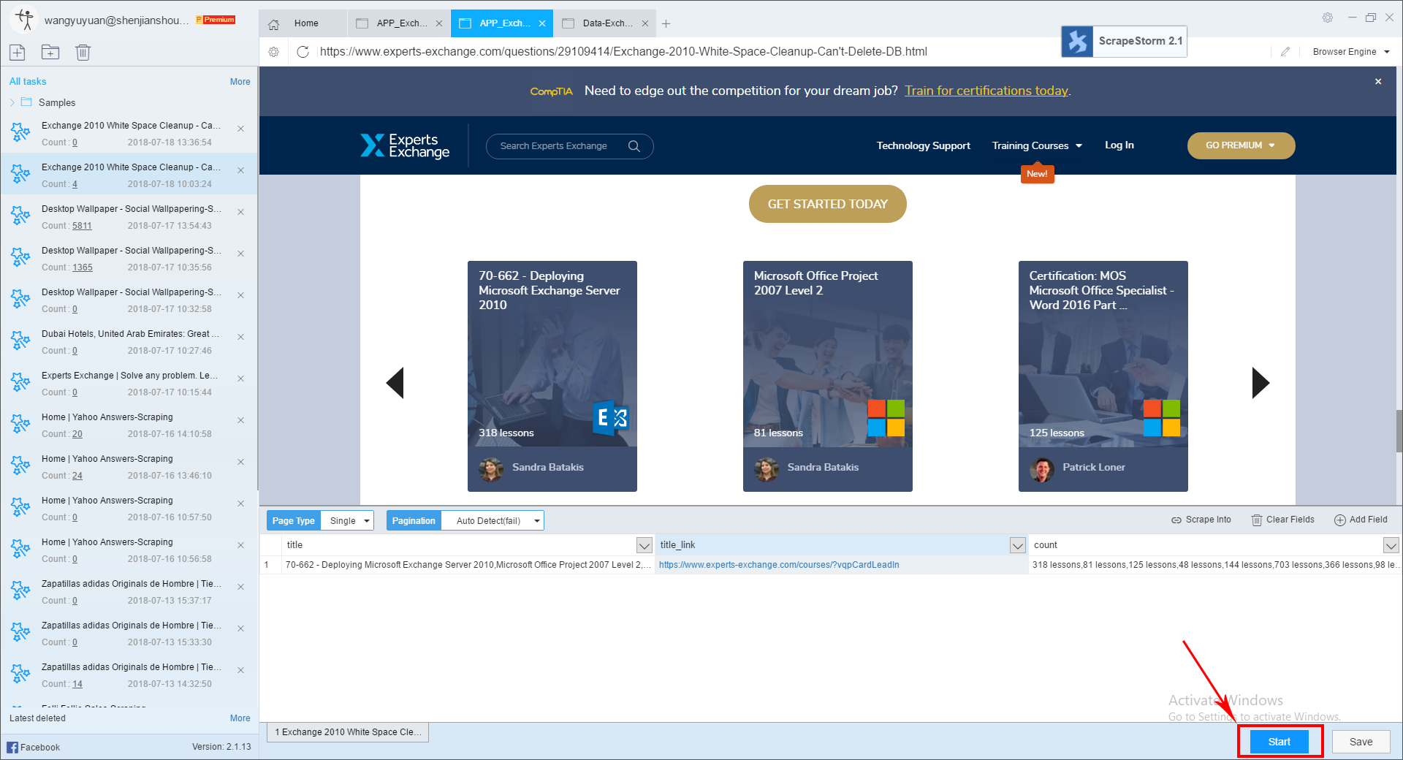Open the Page Type Single dropdown
Screen dimensions: 1403x760
click(x=347, y=520)
